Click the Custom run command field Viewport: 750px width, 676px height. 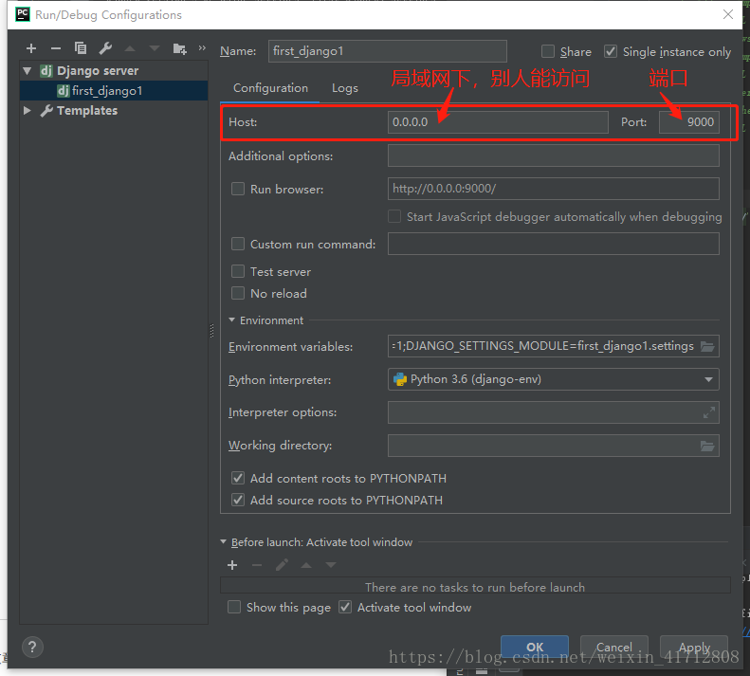click(554, 244)
